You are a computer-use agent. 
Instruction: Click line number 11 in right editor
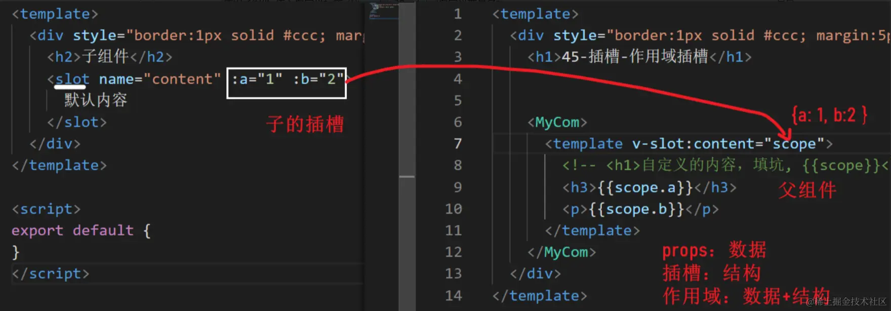[454, 230]
